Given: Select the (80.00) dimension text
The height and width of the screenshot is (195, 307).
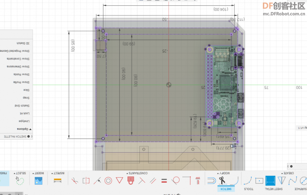Looking at the screenshot, I should pos(135,80).
